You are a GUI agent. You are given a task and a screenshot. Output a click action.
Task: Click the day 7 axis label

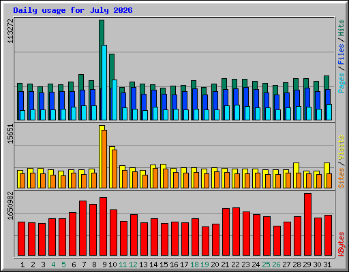pyautogui.click(x=84, y=265)
